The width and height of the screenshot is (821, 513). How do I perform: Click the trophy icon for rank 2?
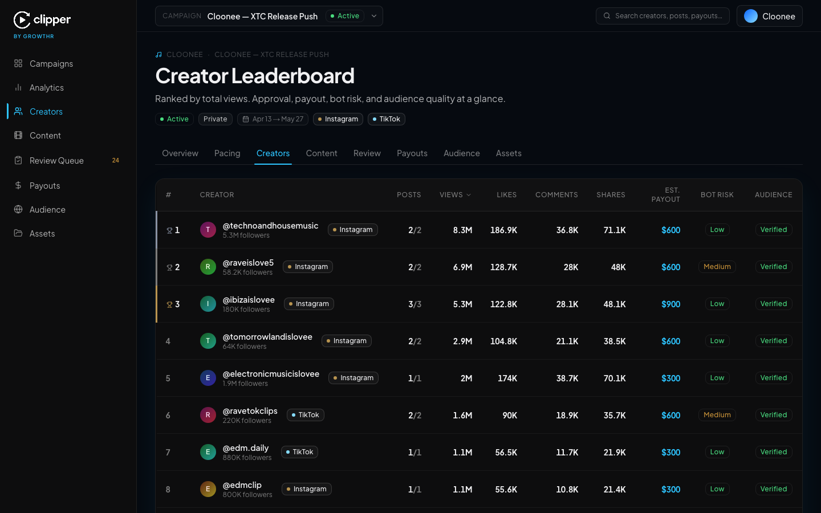pyautogui.click(x=169, y=267)
